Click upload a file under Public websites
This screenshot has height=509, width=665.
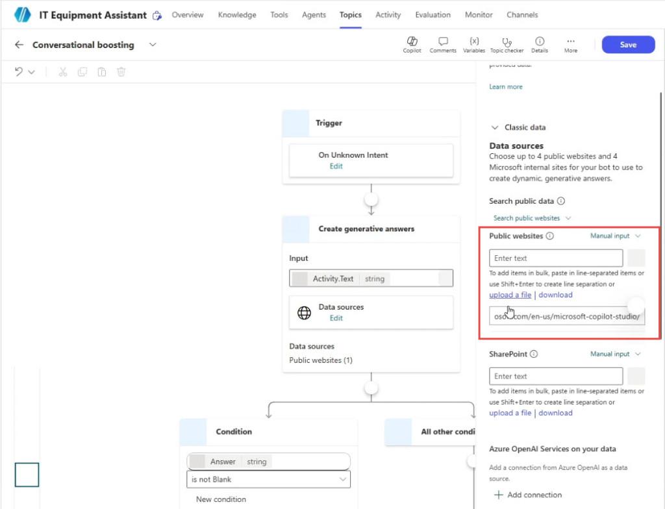coord(510,295)
